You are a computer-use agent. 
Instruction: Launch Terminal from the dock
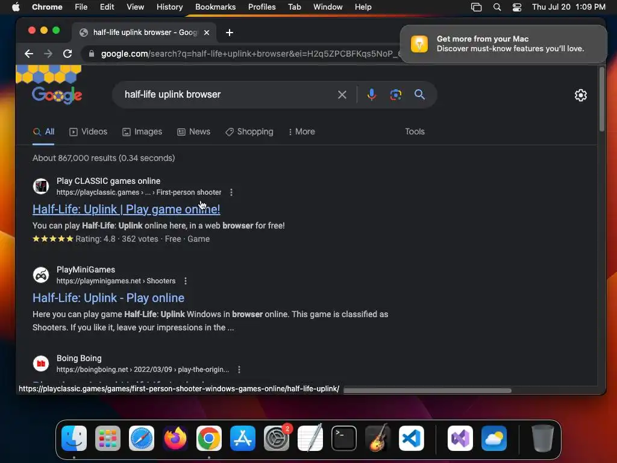point(344,438)
